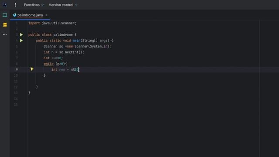Close the palindrome.java tab

pyautogui.click(x=47, y=15)
